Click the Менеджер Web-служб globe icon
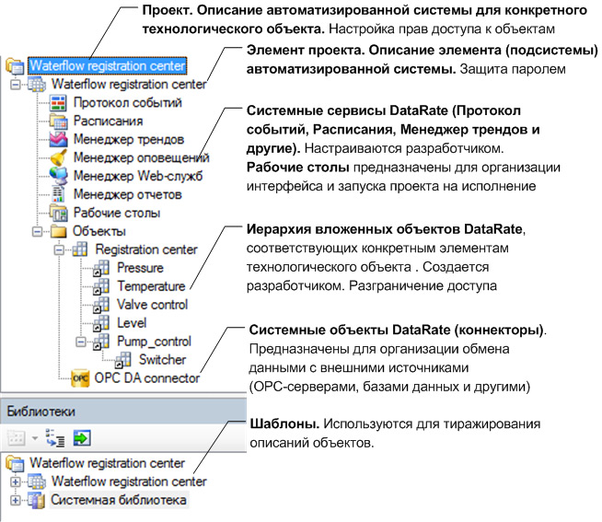This screenshot has width=602, height=522. pyautogui.click(x=58, y=176)
